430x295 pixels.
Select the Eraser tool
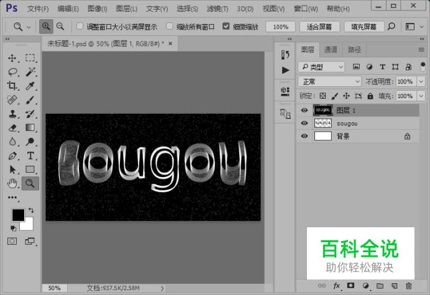12,128
